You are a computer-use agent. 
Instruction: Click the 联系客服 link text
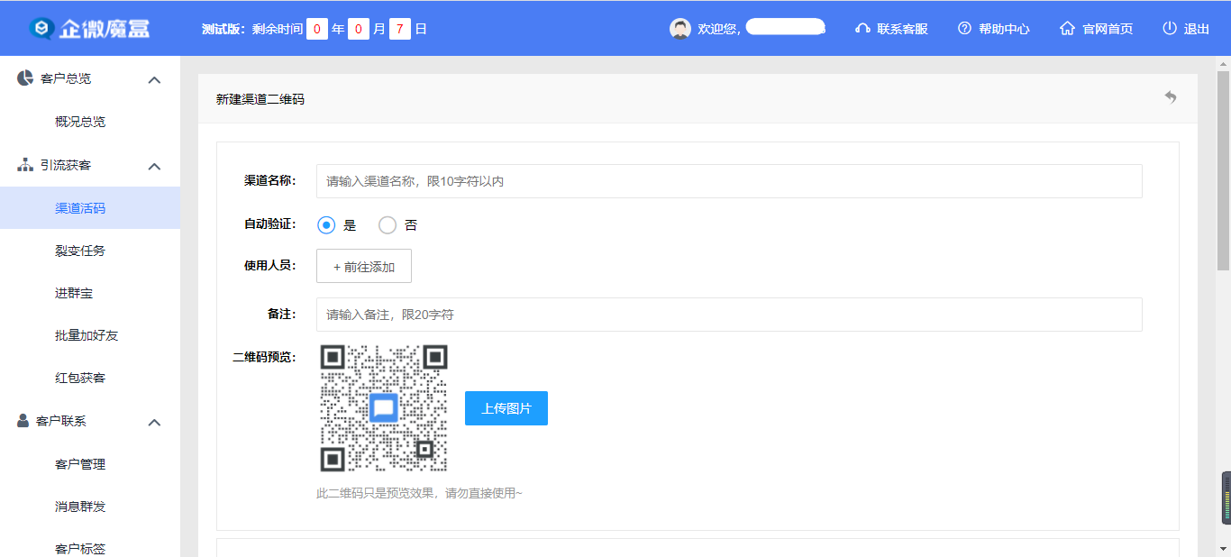tap(902, 29)
